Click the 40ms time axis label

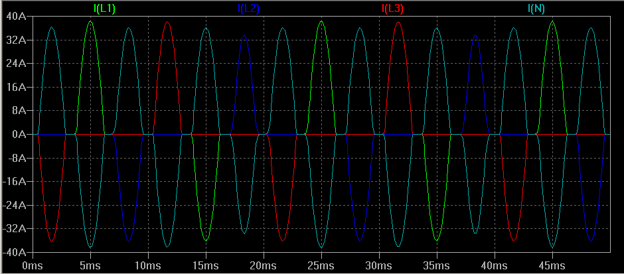tap(495, 265)
